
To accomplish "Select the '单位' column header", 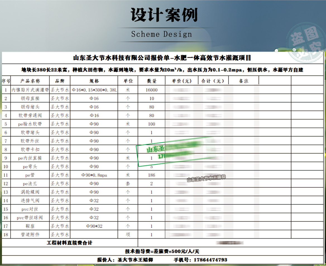I will pyautogui.click(x=128, y=81).
